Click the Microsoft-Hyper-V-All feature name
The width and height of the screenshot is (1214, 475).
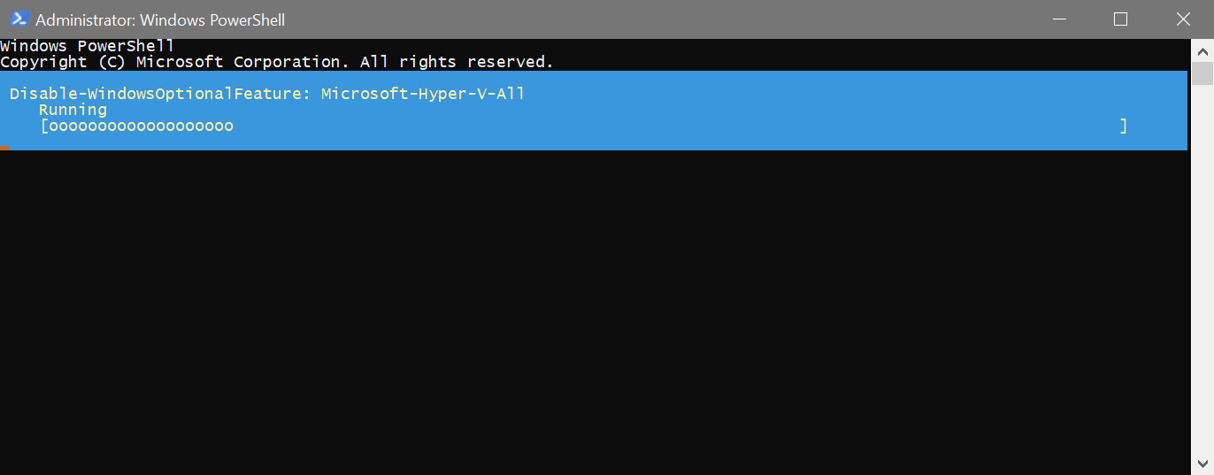click(x=423, y=94)
